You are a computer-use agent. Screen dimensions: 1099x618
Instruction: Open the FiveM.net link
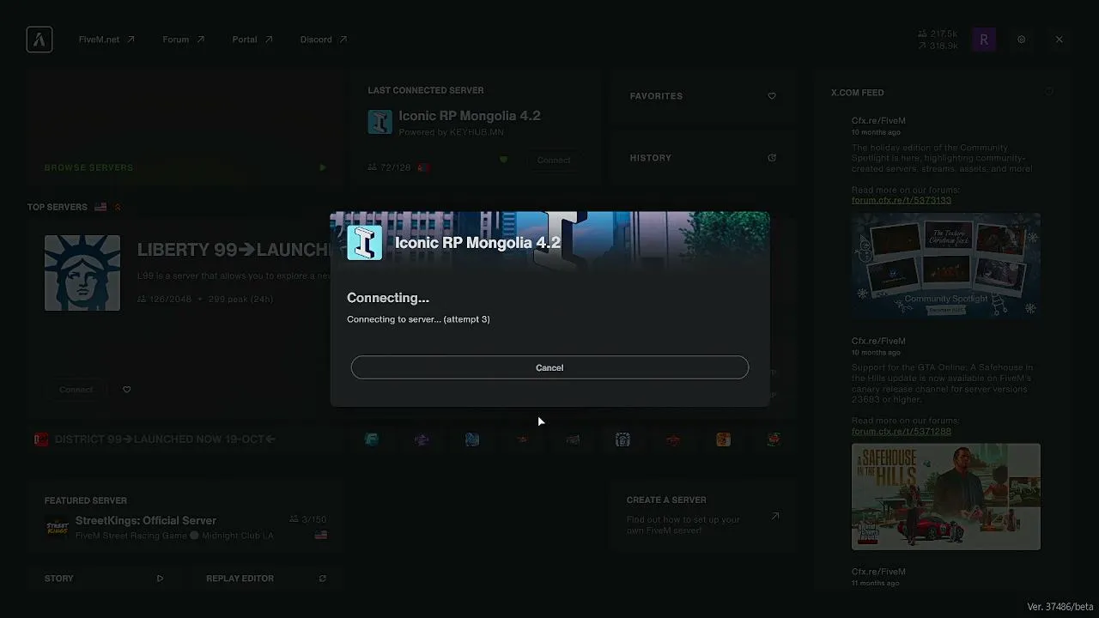106,39
